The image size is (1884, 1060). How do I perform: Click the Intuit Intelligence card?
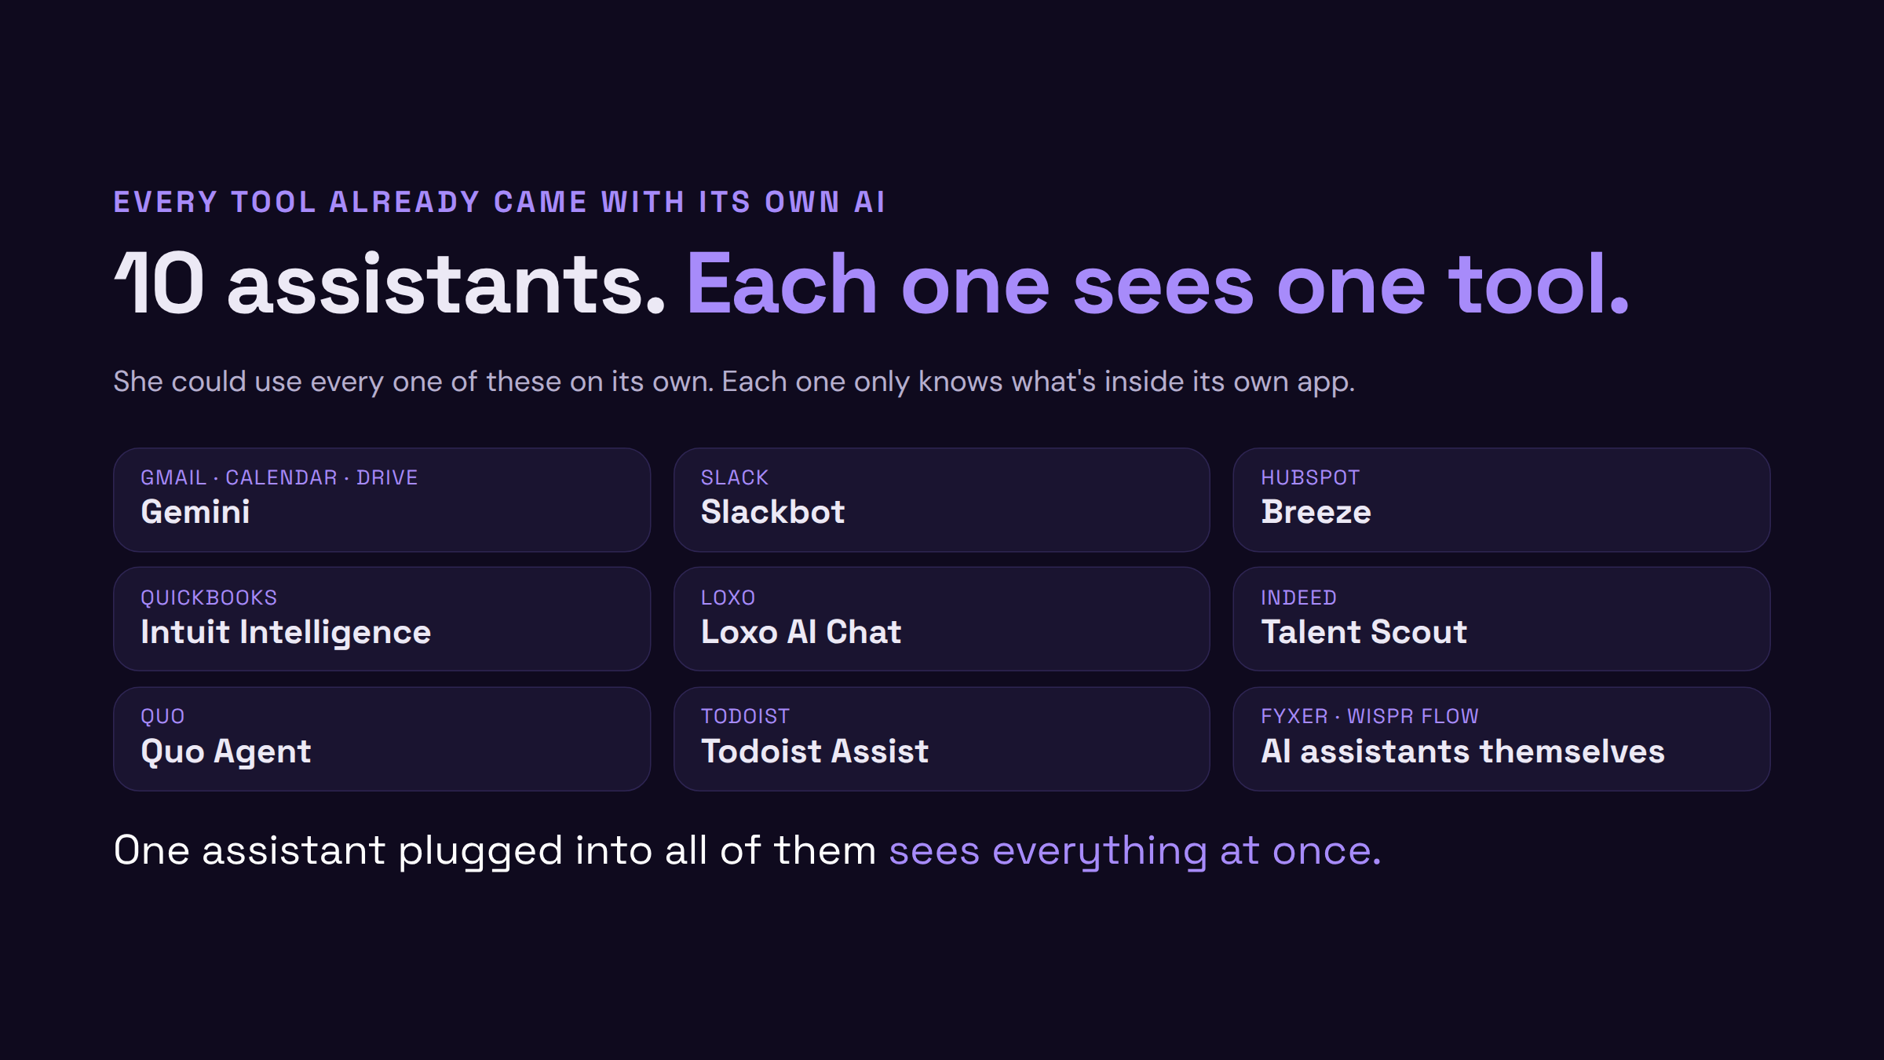click(382, 620)
